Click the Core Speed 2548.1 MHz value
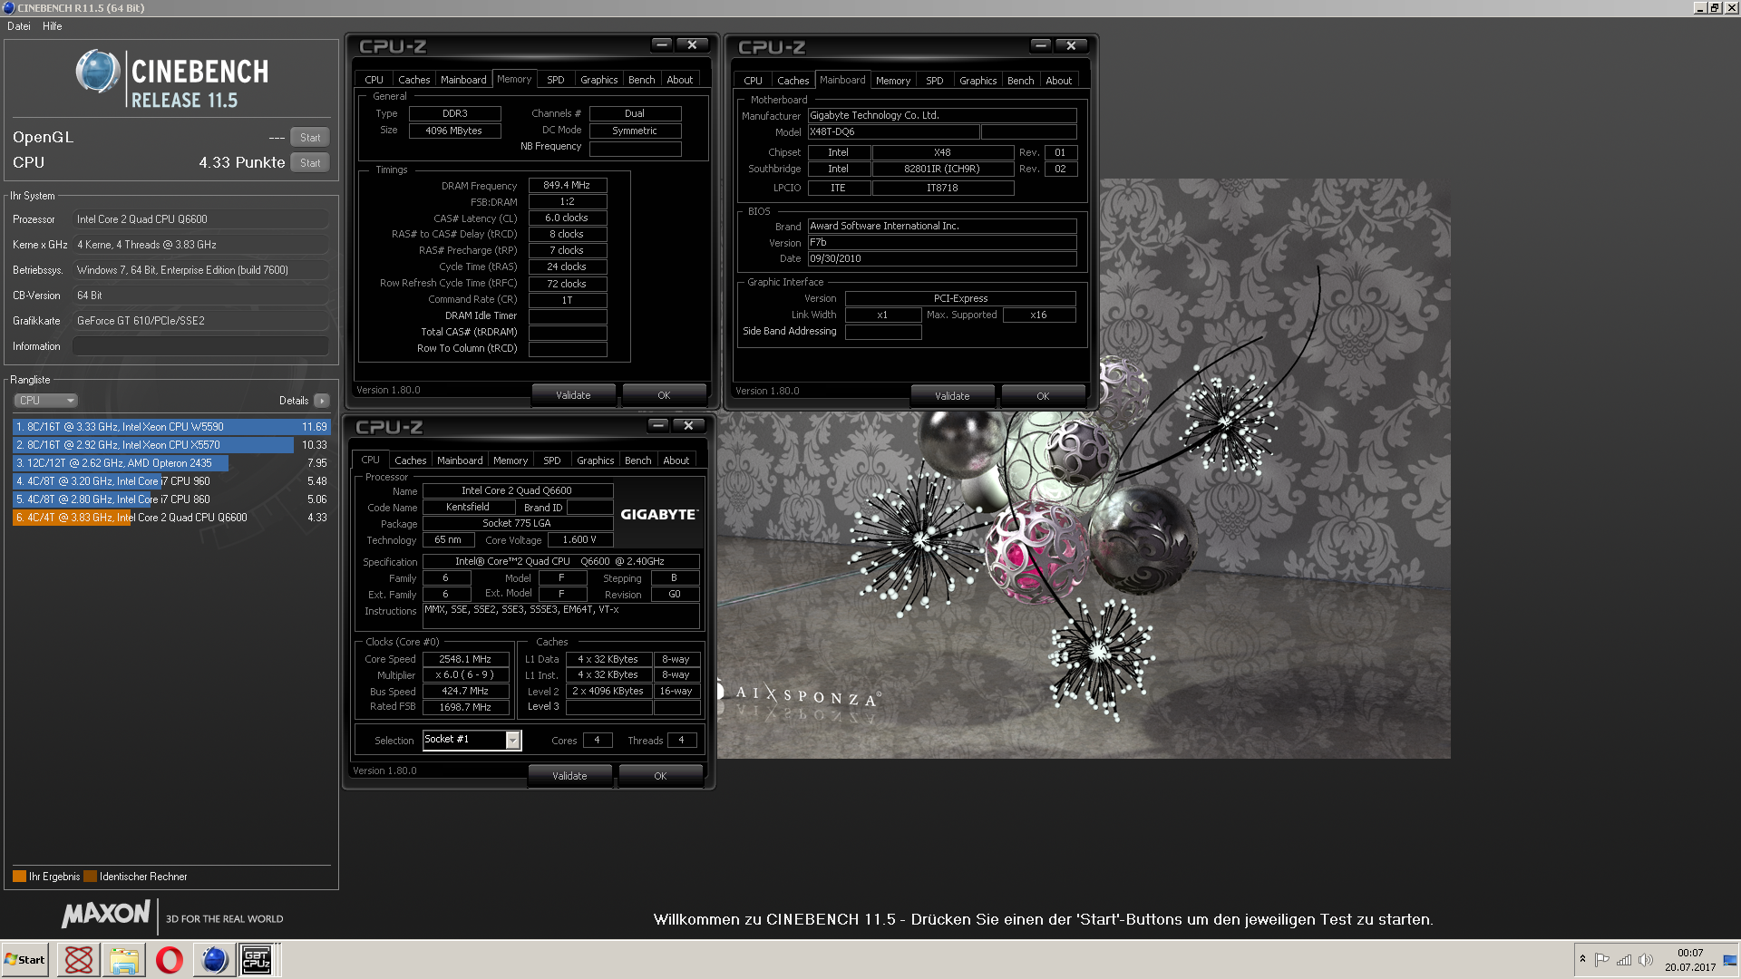Screen dimensions: 1741x979 [x=465, y=659]
